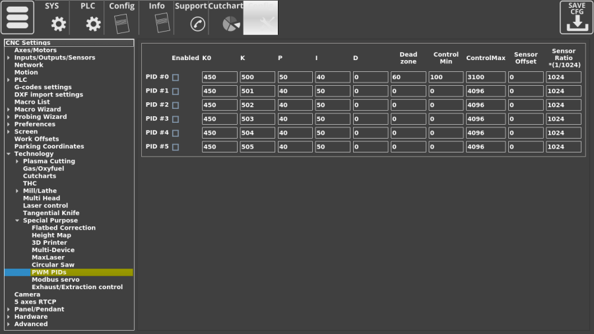Expand Panel/Pendant tree node

9,310
